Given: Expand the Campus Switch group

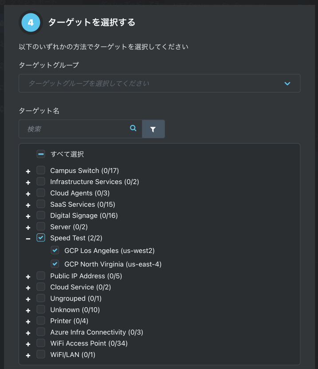Looking at the screenshot, I should [x=28, y=171].
